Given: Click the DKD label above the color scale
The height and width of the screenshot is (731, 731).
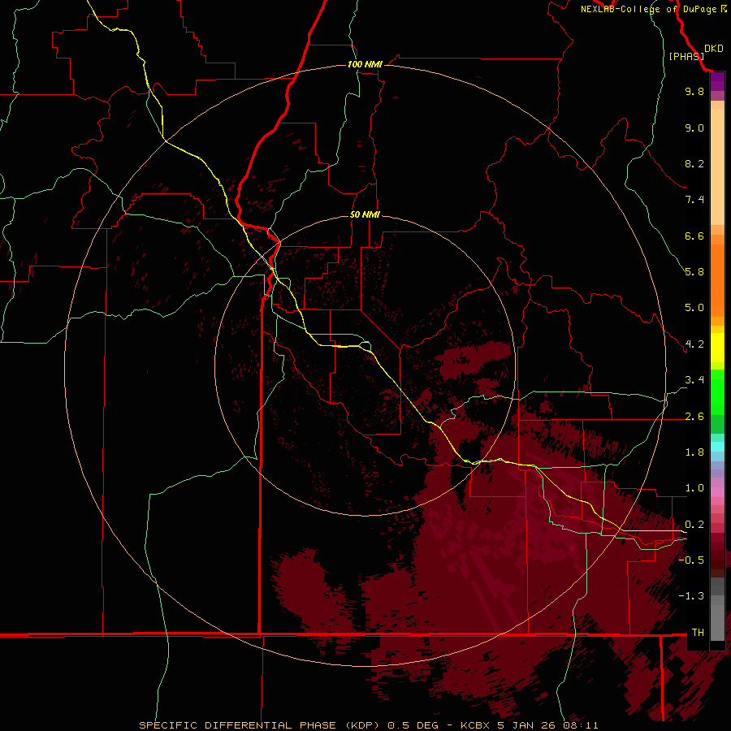Looking at the screenshot, I should point(714,49).
